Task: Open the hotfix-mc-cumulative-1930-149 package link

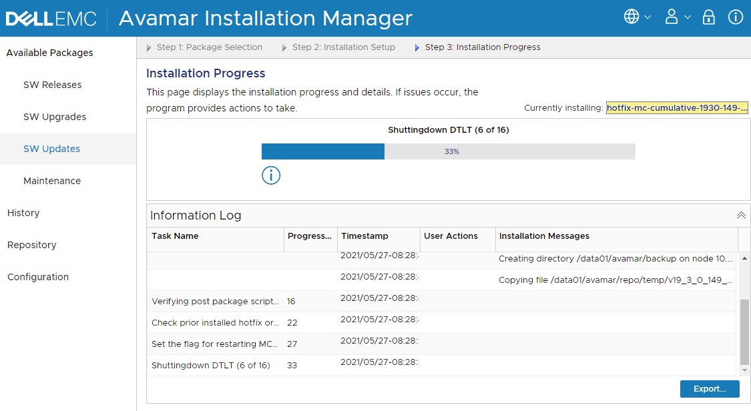Action: [676, 107]
